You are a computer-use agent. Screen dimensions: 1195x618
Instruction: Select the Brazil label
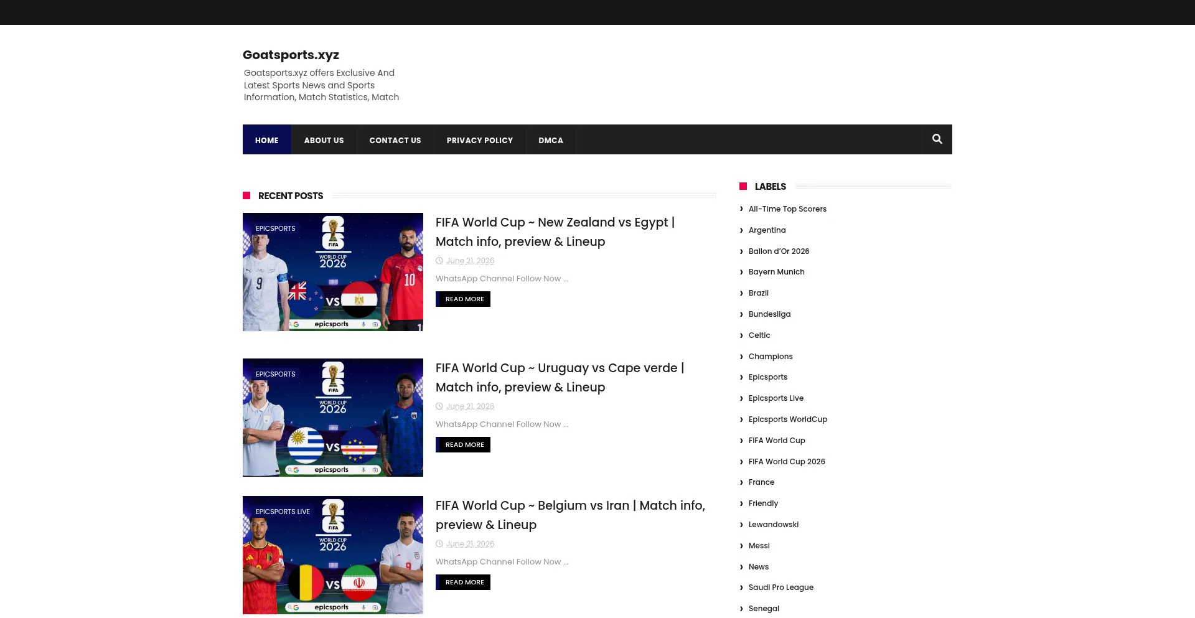758,293
